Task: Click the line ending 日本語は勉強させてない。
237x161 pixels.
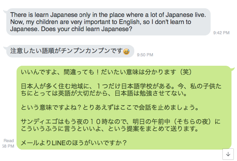Action: point(104,93)
